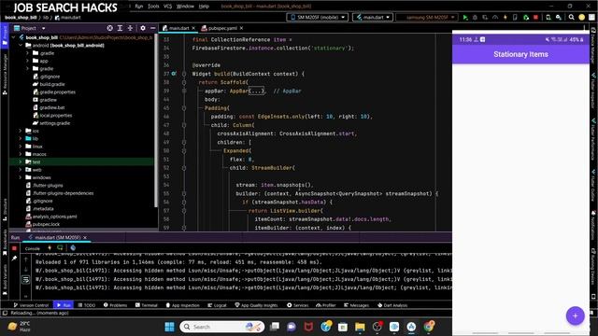The image size is (598, 336).
Task: Close the main.dart (SM M205F) run tab
Action: tap(85, 237)
